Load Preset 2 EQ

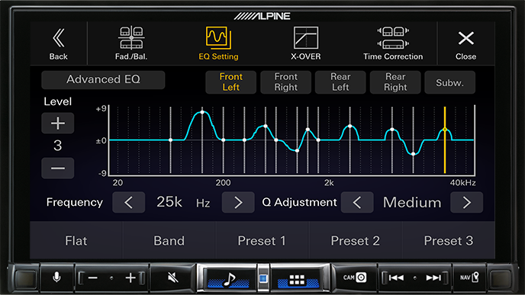(x=355, y=240)
